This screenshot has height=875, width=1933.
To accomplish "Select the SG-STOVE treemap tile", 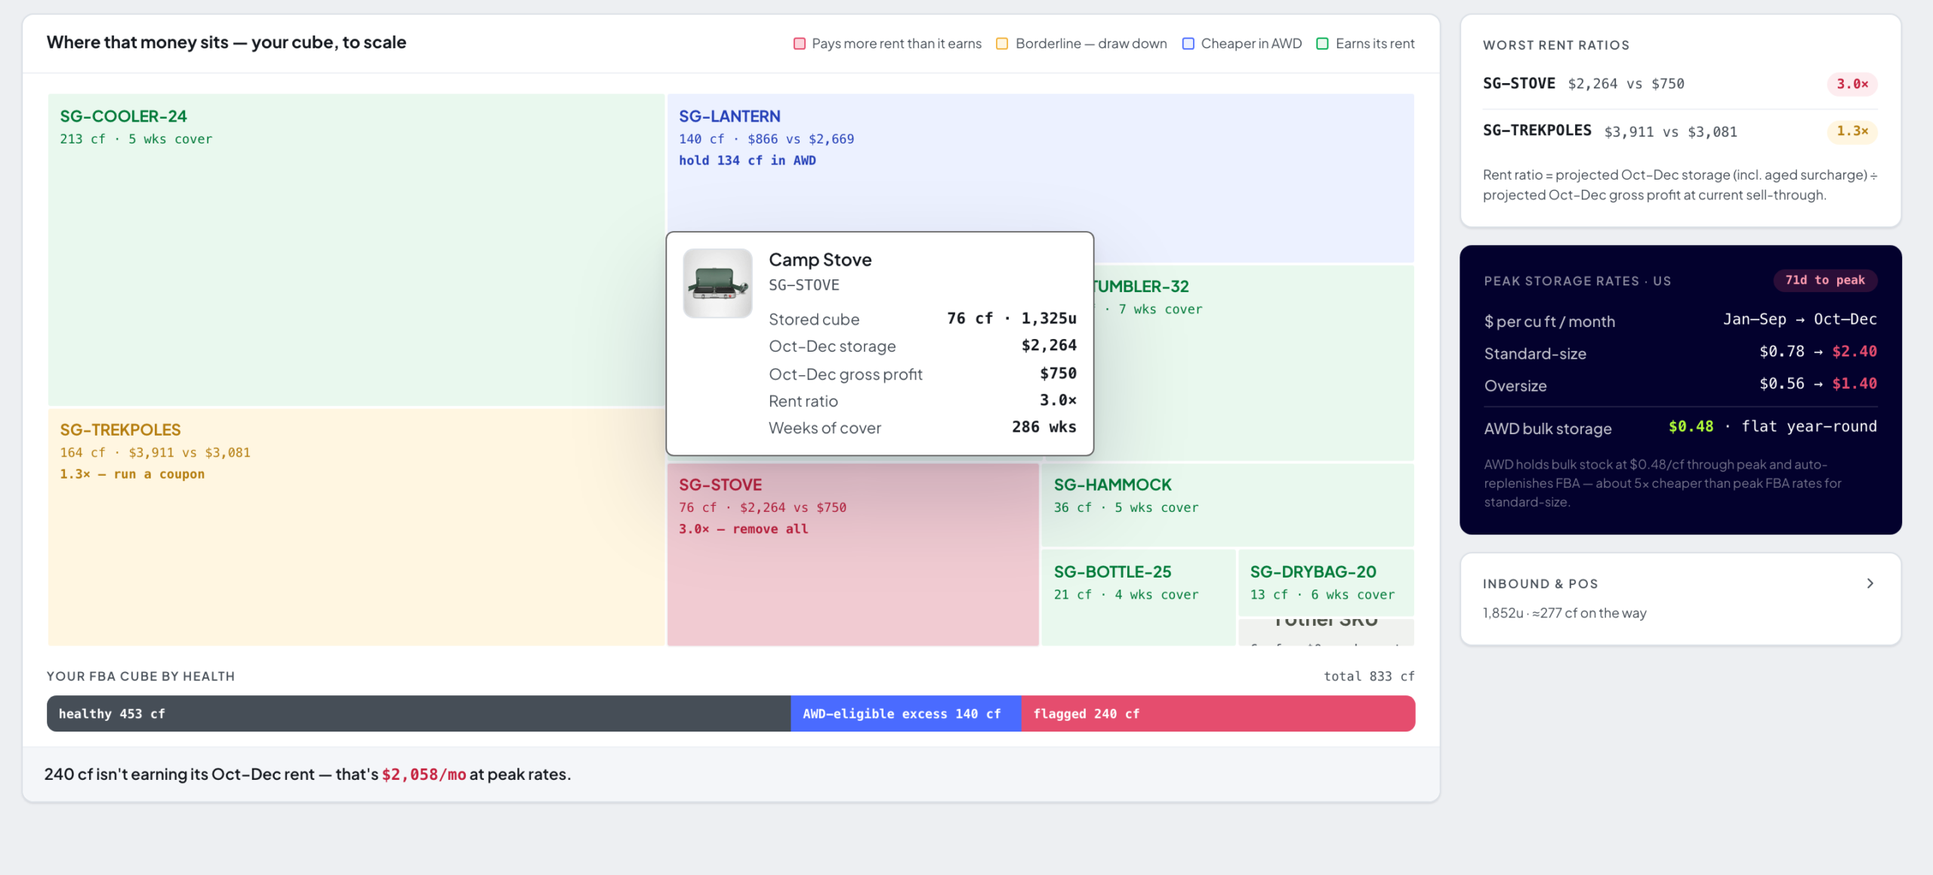I will point(852,554).
